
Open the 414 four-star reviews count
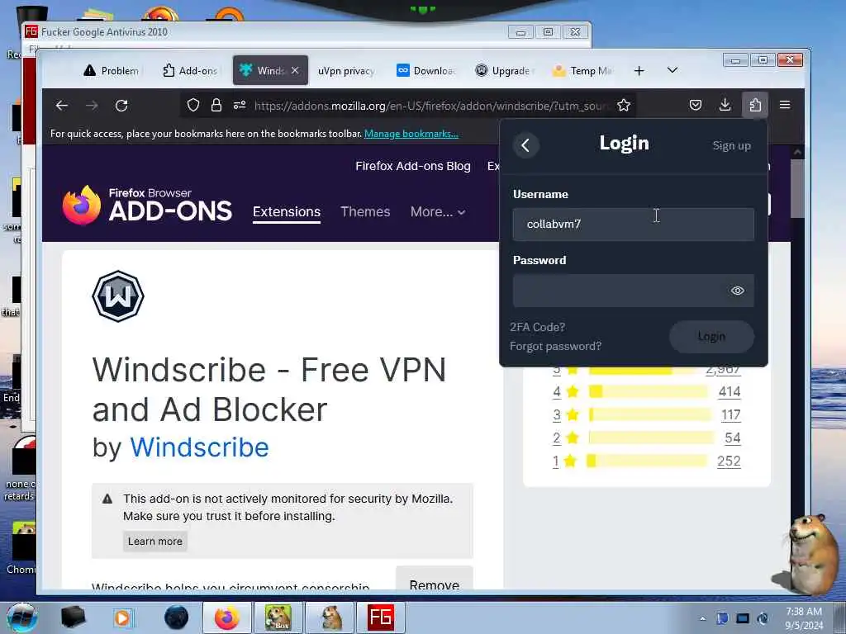coord(730,392)
